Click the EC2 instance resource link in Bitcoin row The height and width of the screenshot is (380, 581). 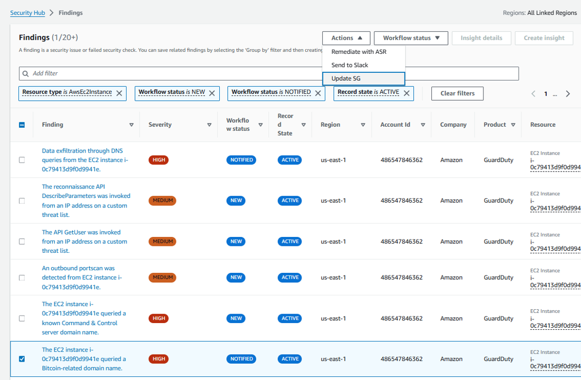point(556,363)
